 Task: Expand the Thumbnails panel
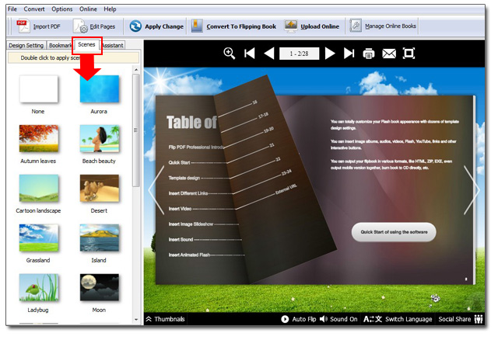click(165, 319)
